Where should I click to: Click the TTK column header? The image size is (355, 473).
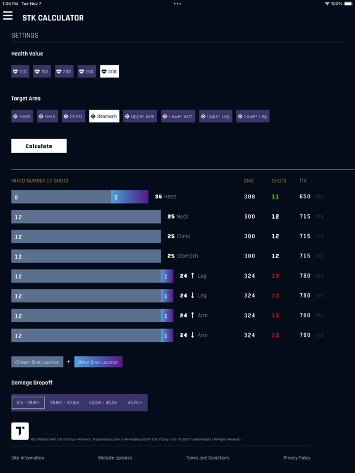[303, 181]
